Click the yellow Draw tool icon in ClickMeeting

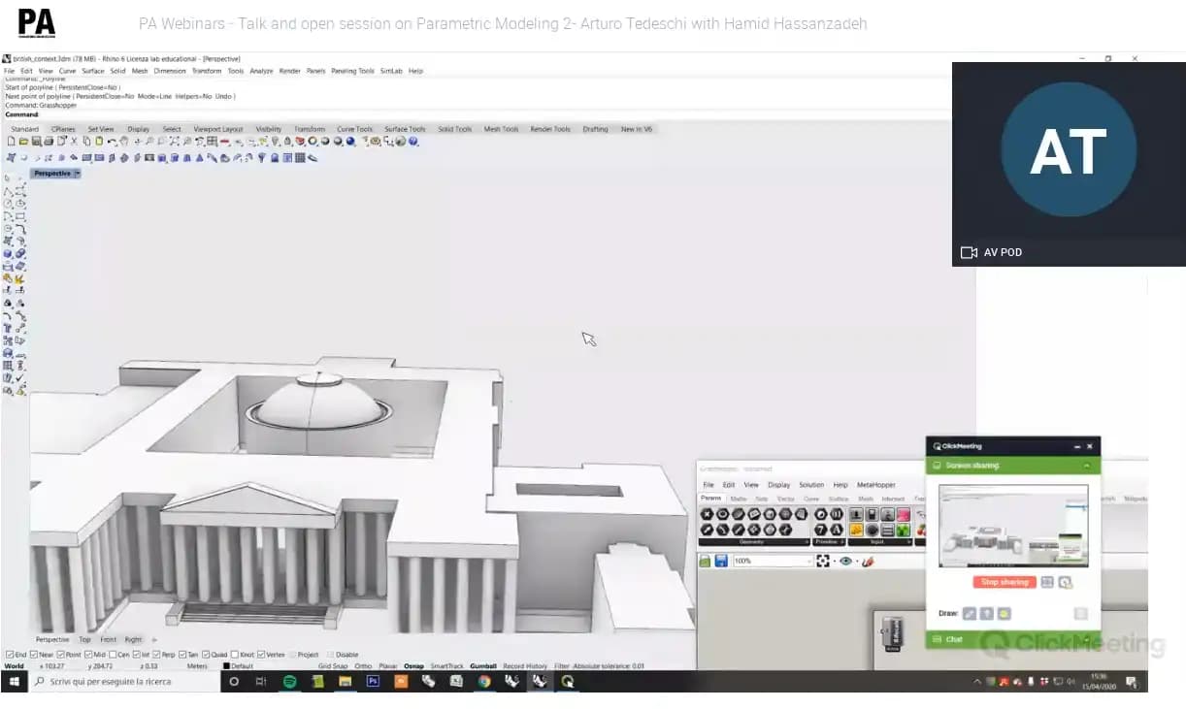(1005, 614)
